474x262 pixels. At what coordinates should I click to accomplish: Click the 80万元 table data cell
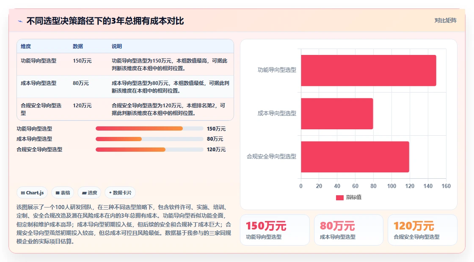coord(81,83)
